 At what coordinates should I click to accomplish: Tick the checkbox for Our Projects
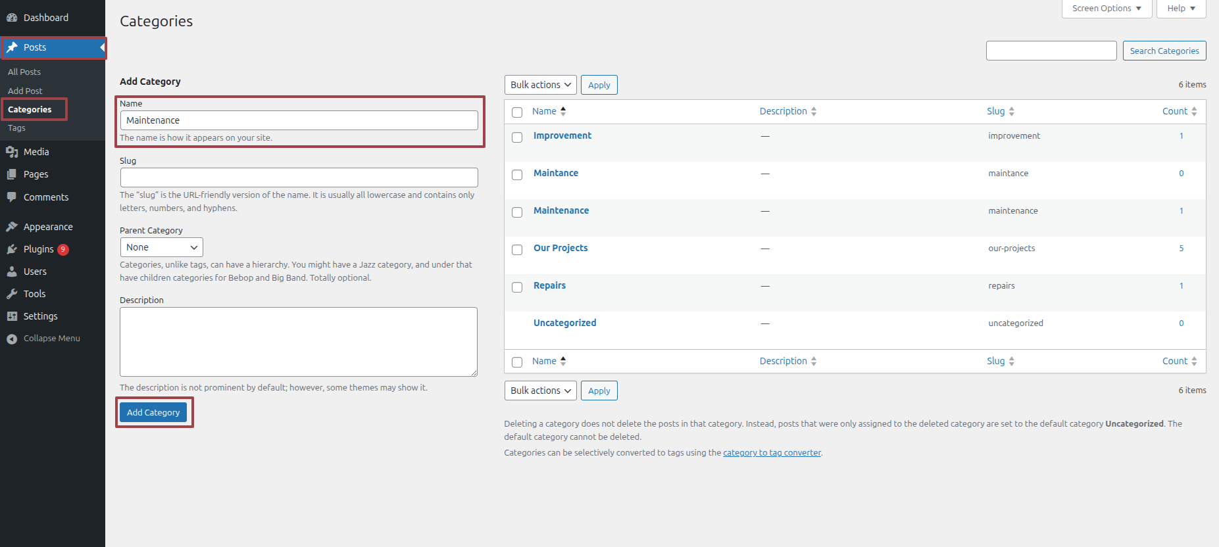pyautogui.click(x=517, y=250)
